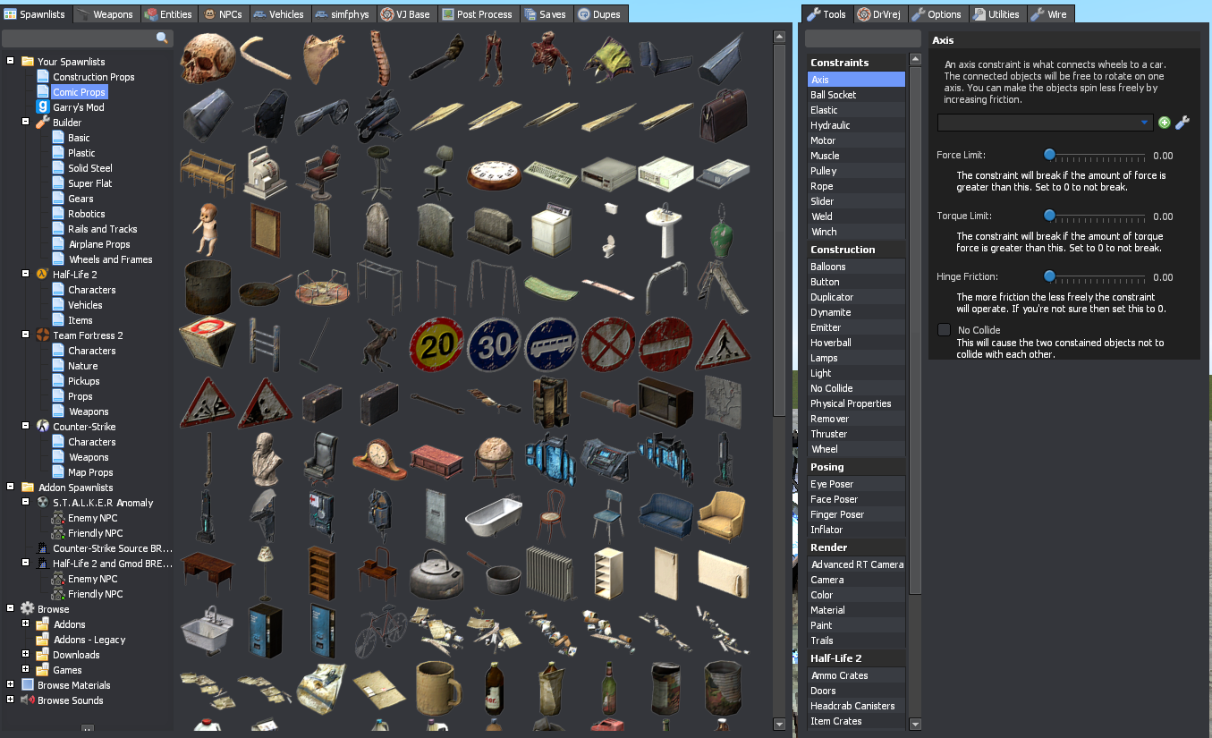This screenshot has height=738, width=1212.
Task: Spawn the cash register prop
Action: coord(266,174)
